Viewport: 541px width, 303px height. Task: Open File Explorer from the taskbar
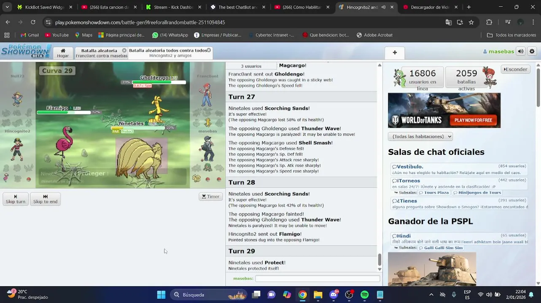[x=318, y=295]
